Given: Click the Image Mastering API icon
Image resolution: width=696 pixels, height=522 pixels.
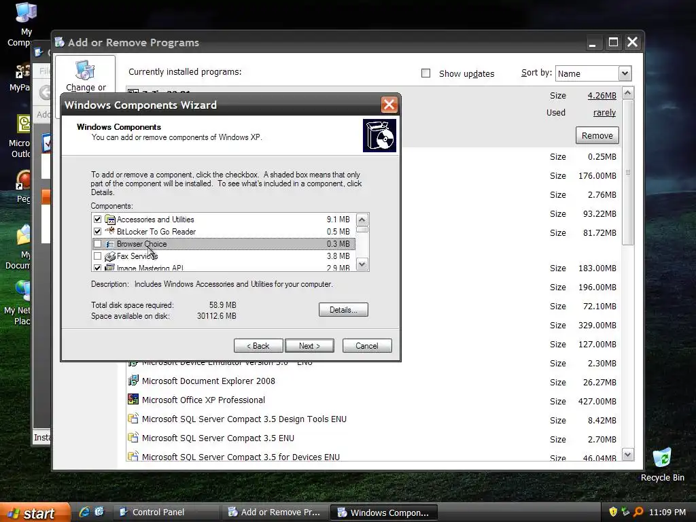Looking at the screenshot, I should coord(109,268).
